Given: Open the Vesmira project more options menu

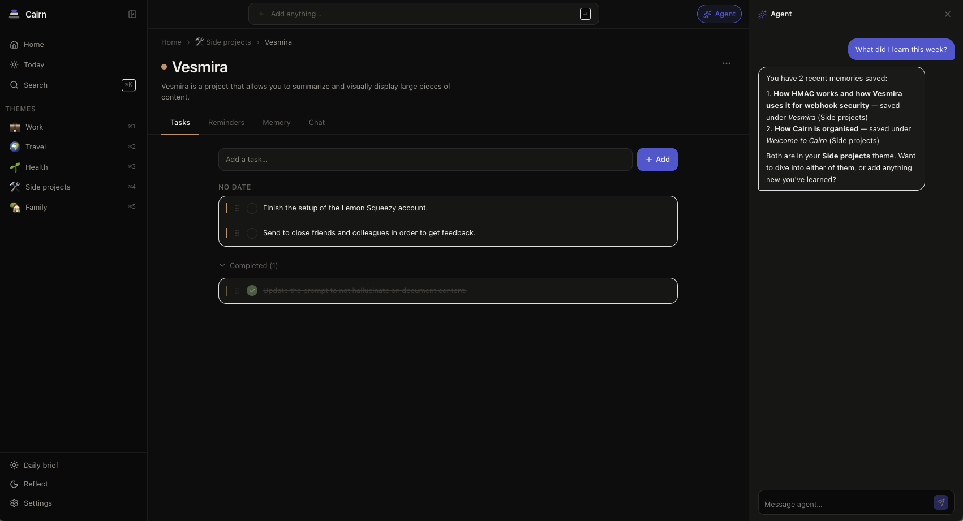Looking at the screenshot, I should pos(726,63).
